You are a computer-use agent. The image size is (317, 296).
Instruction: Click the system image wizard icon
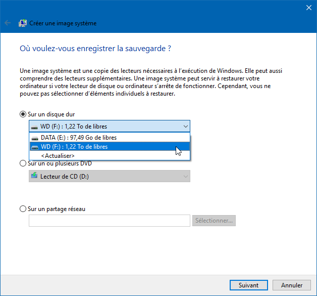click(23, 23)
